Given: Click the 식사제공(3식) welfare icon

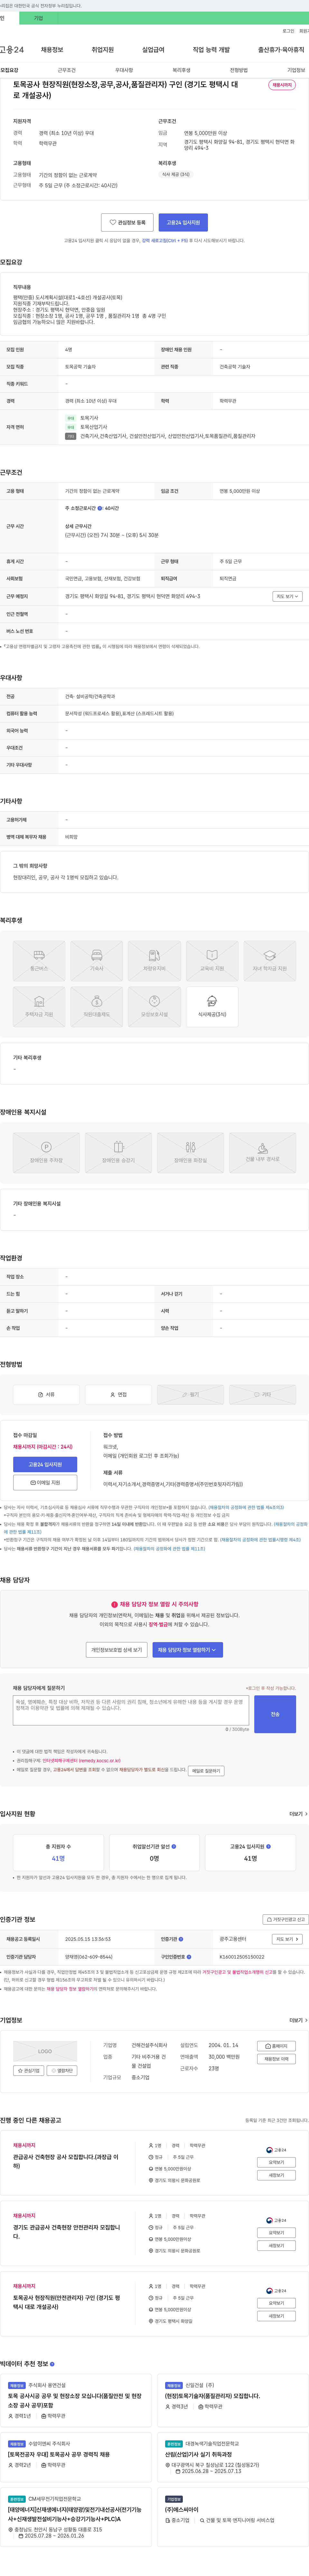Looking at the screenshot, I should tap(212, 1007).
